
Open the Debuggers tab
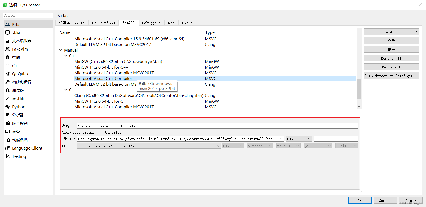pyautogui.click(x=151, y=23)
